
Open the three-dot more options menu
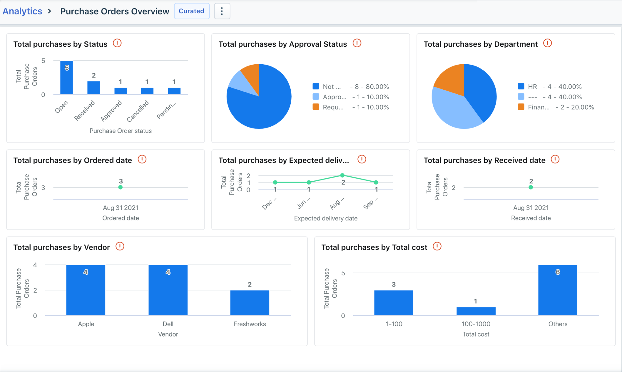pyautogui.click(x=222, y=11)
